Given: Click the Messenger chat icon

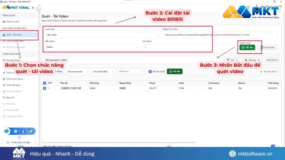Looking at the screenshot, I should pos(16,131).
